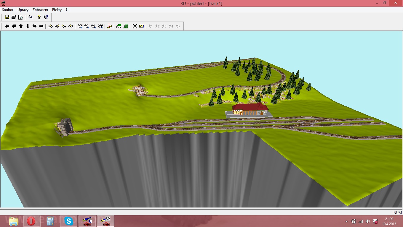This screenshot has width=403, height=227.
Task: Click the Copy icon in toolbar
Action: [30, 17]
